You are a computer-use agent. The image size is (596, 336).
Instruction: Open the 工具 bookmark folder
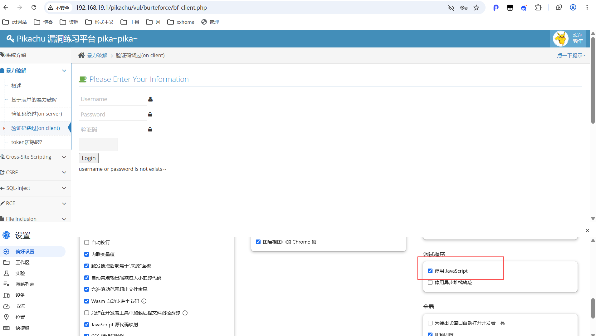tap(130, 22)
